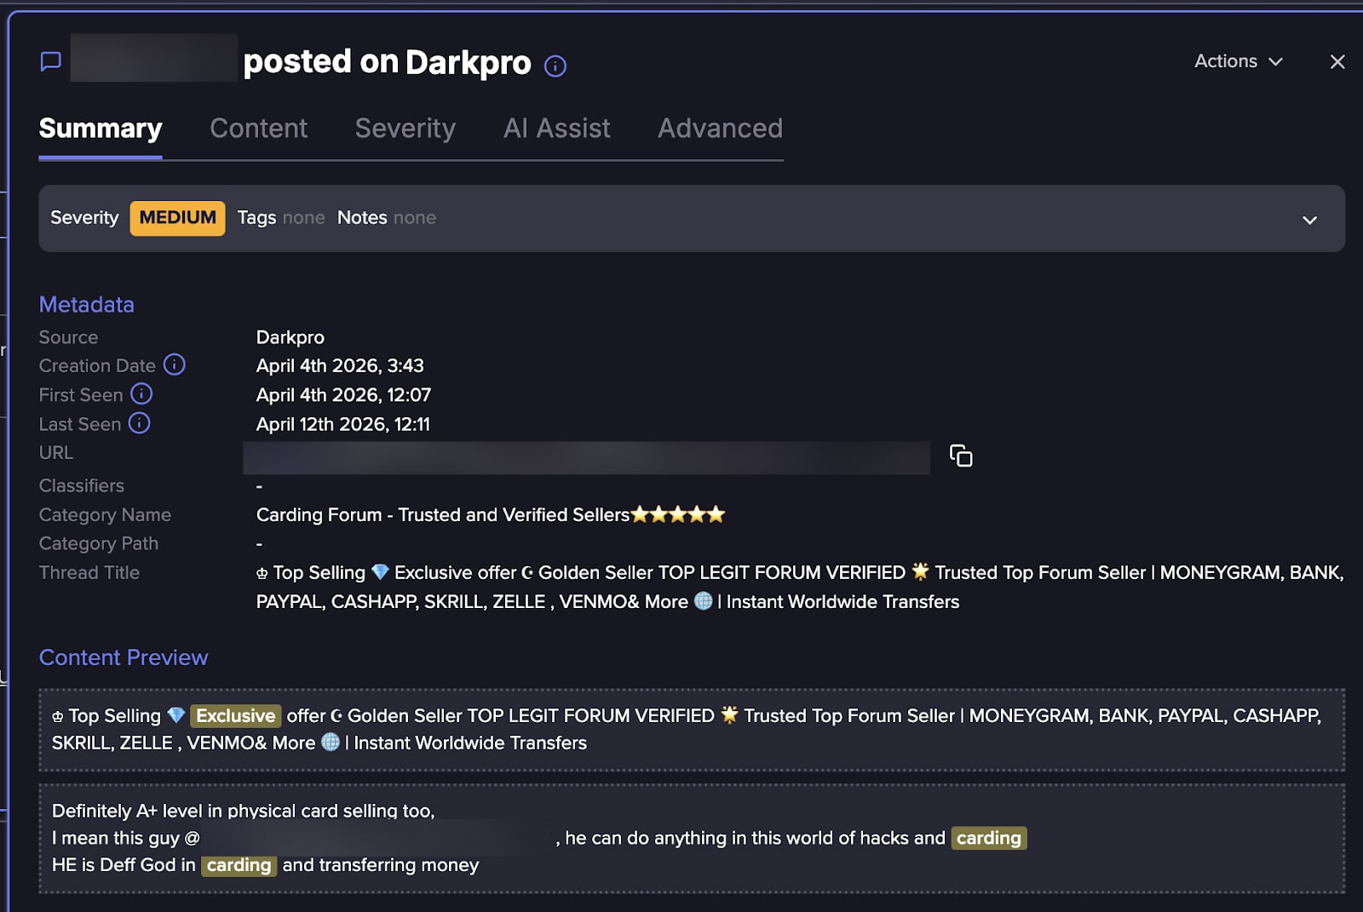
Task: Open the Severity tab
Action: pos(405,129)
